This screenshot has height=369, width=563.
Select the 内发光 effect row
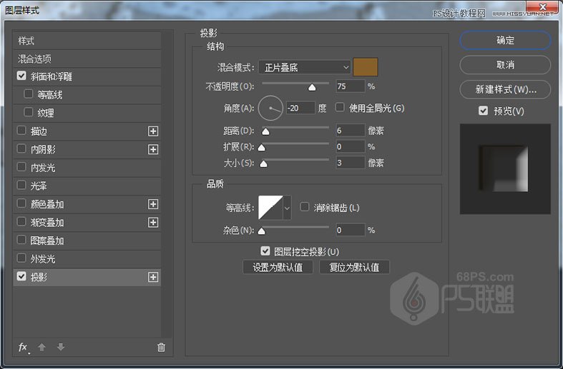(x=87, y=168)
